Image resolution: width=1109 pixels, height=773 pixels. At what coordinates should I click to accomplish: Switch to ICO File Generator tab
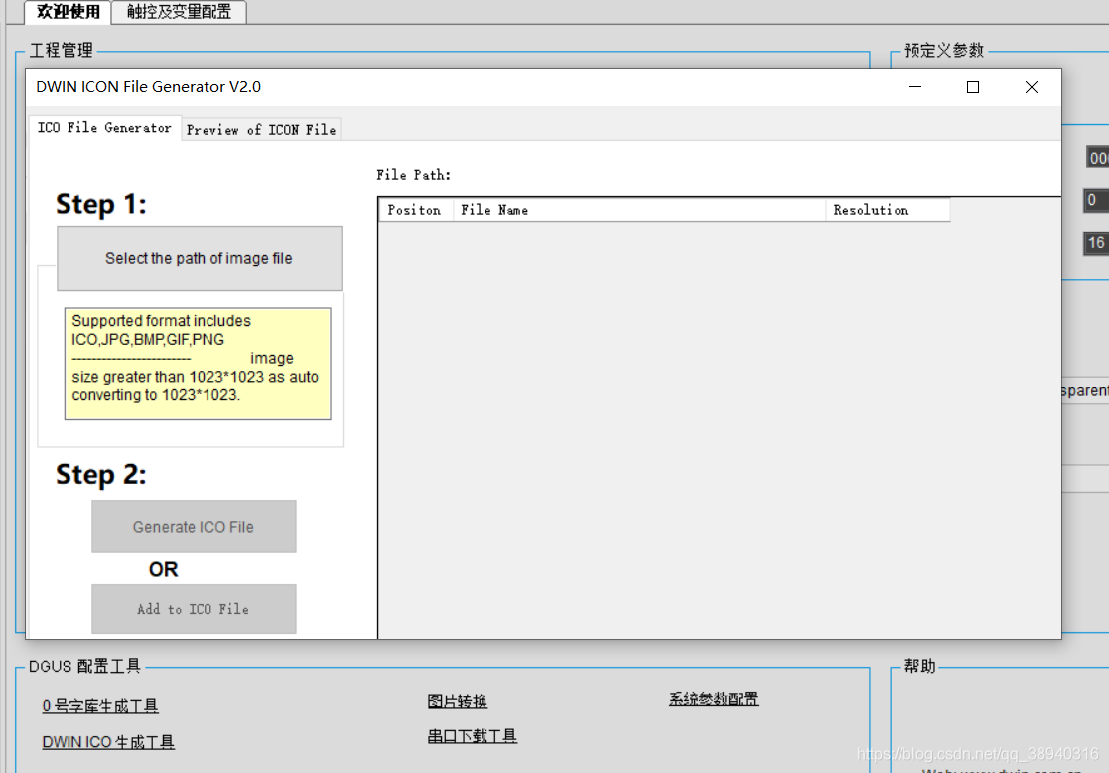(x=104, y=128)
